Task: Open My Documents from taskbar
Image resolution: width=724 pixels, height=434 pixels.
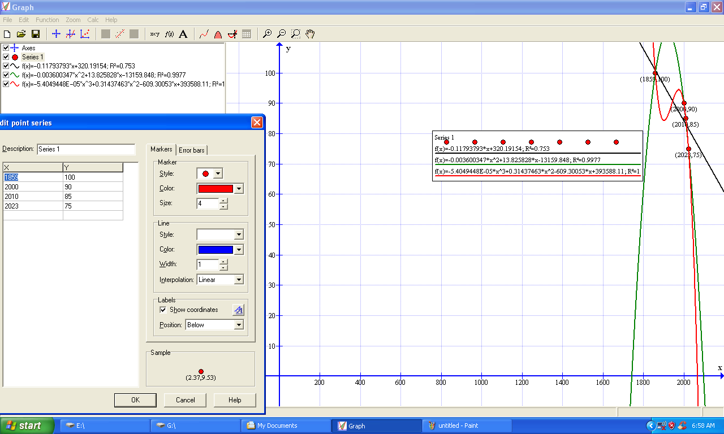Action: coord(286,426)
